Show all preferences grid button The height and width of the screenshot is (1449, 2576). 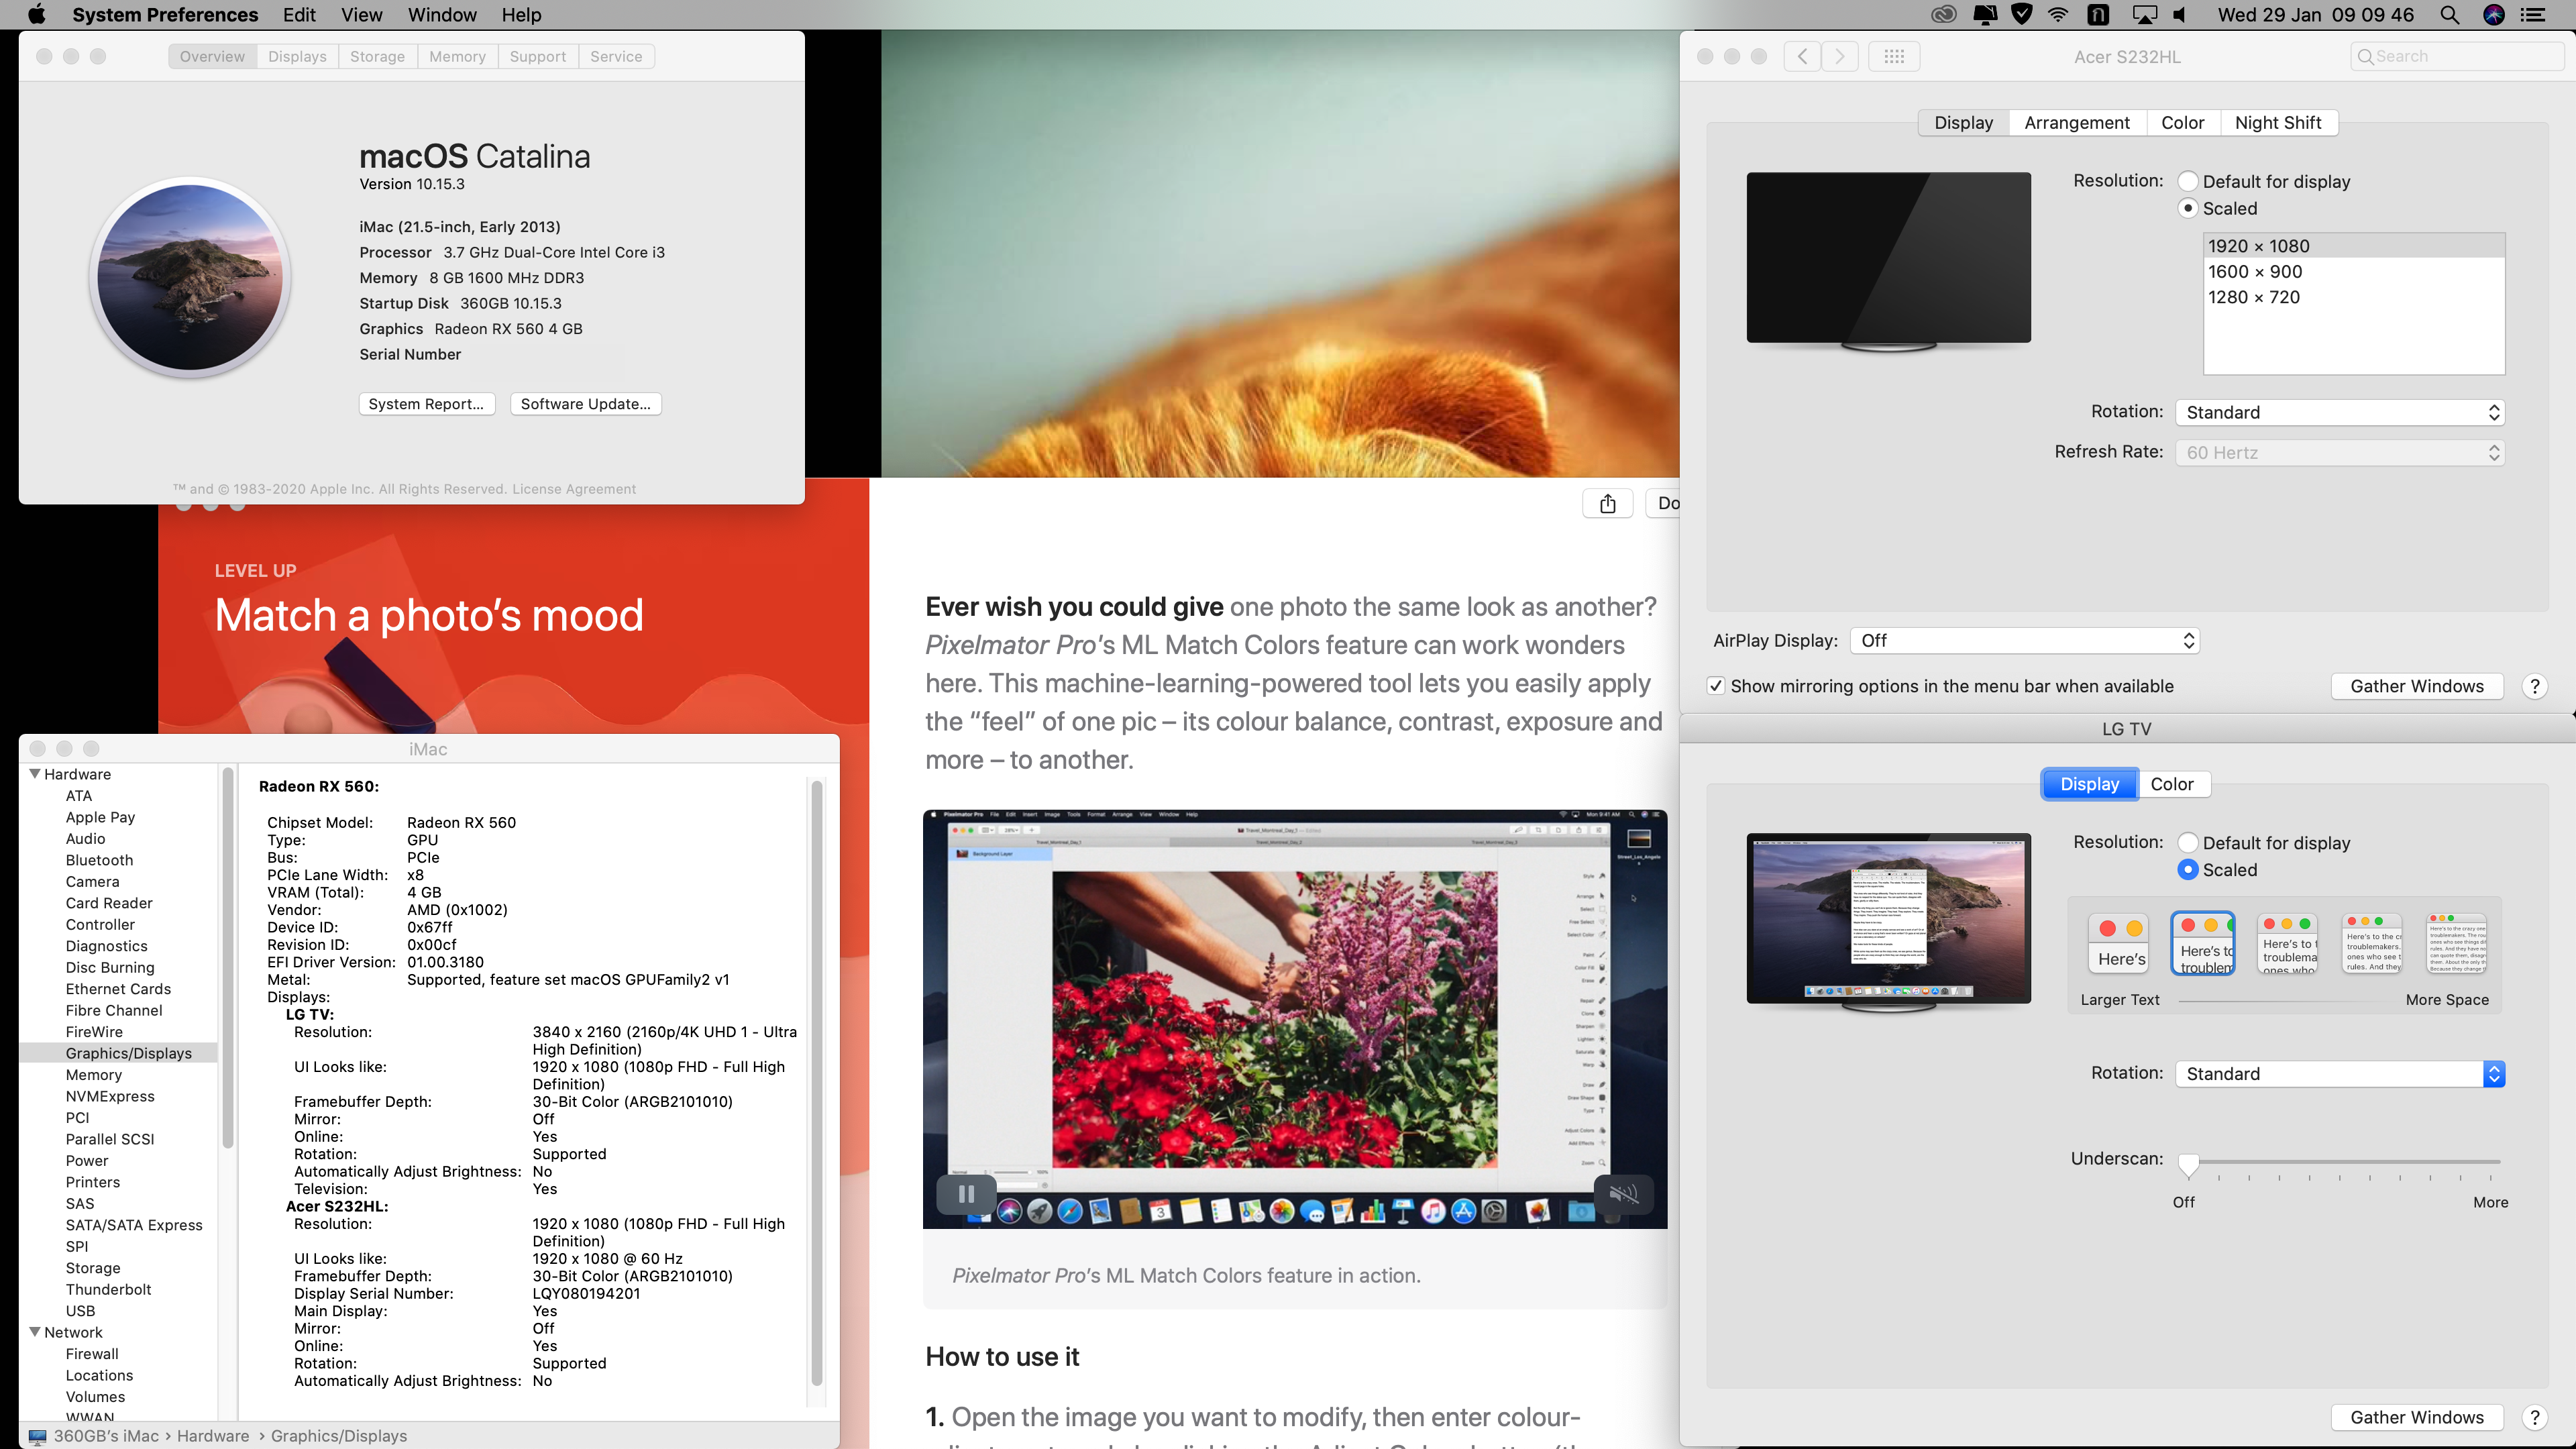(x=1894, y=56)
